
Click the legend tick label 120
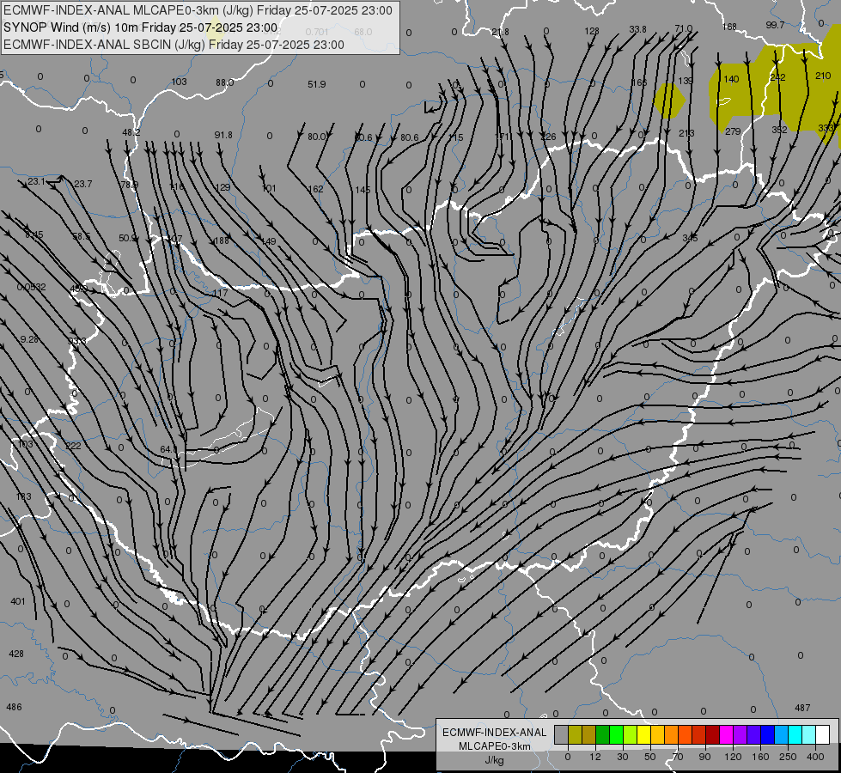(733, 757)
